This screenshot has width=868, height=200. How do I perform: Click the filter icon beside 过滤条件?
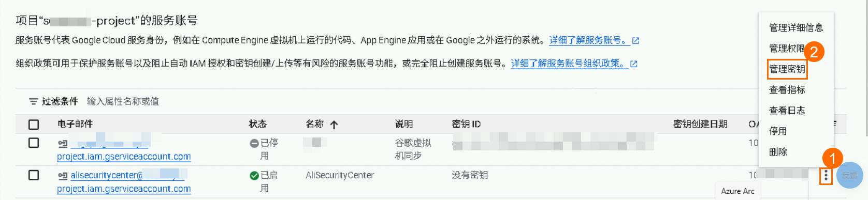pyautogui.click(x=33, y=101)
